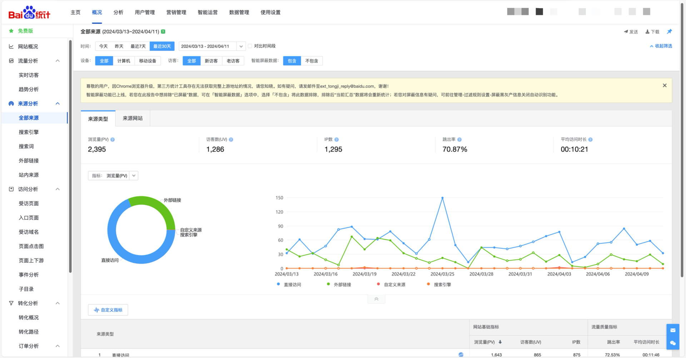Image resolution: width=686 pixels, height=358 pixels.
Task: Open the 用户管理 top menu
Action: [x=145, y=12]
